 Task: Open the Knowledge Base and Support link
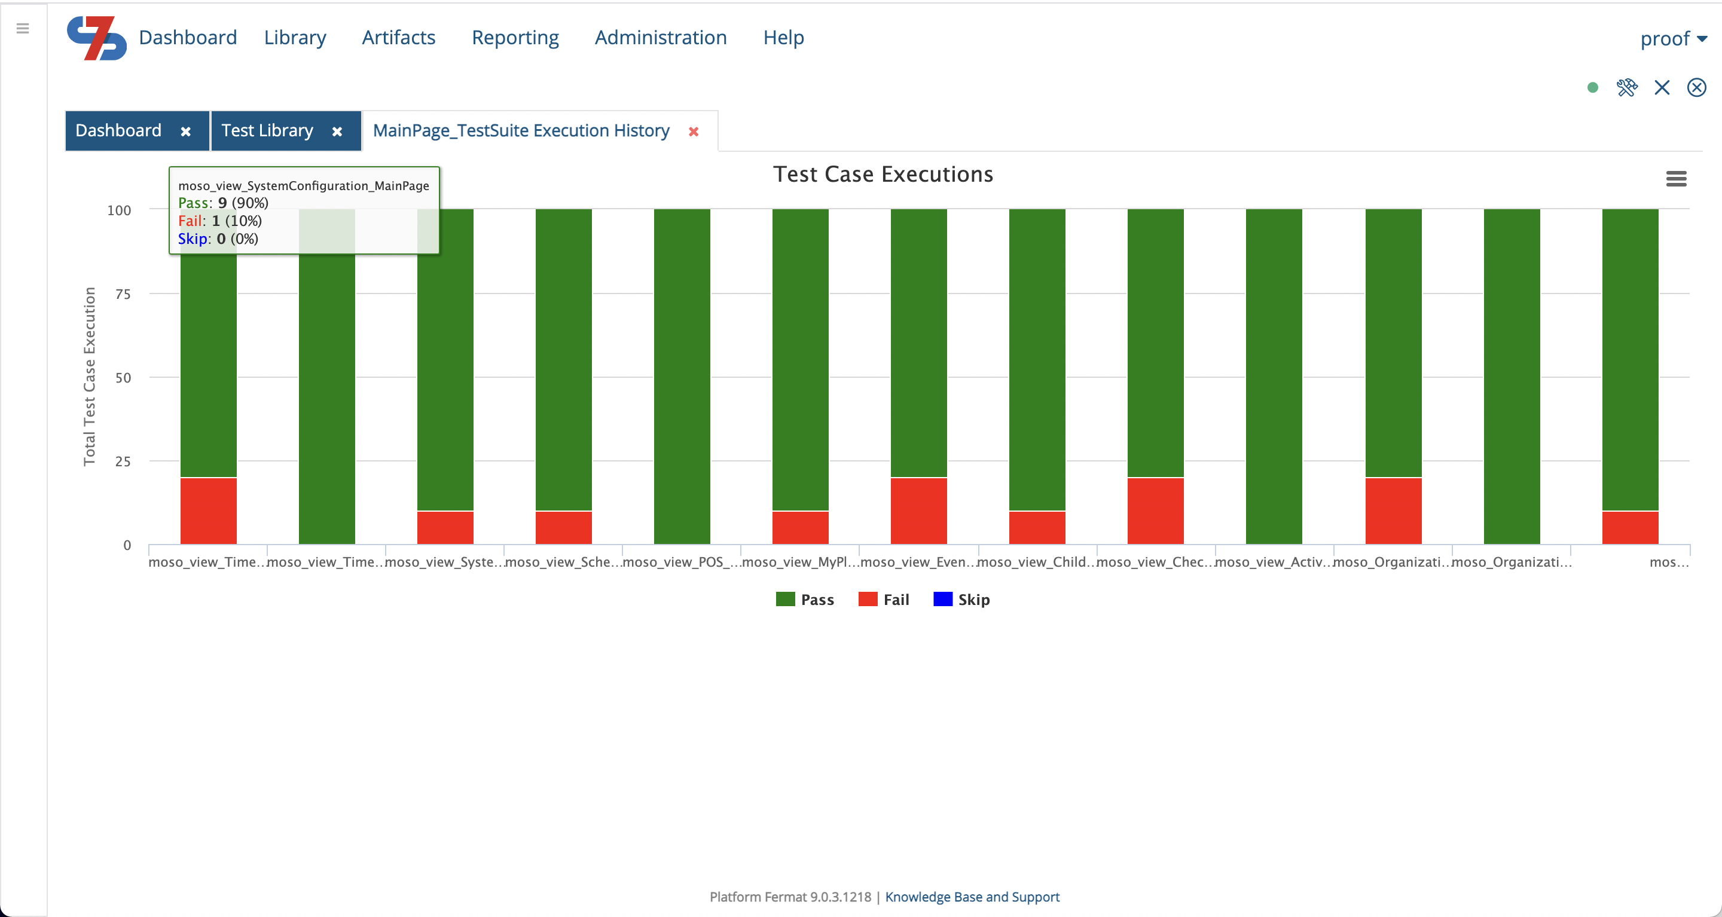972,897
